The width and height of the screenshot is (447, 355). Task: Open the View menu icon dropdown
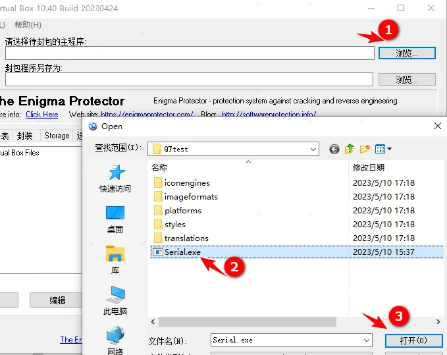coord(384,149)
